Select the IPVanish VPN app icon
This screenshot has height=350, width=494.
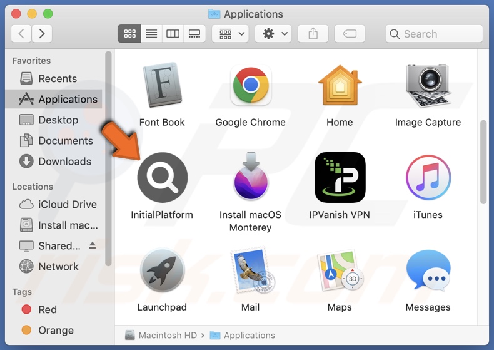(340, 177)
